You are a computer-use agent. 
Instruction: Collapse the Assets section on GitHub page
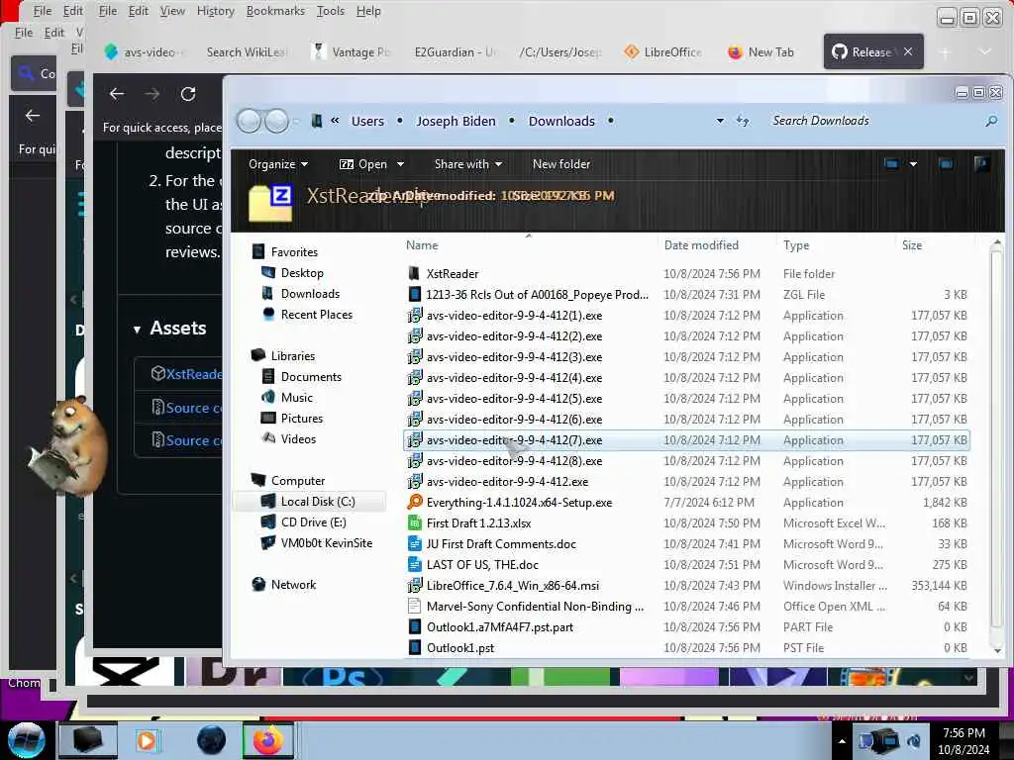pos(137,329)
